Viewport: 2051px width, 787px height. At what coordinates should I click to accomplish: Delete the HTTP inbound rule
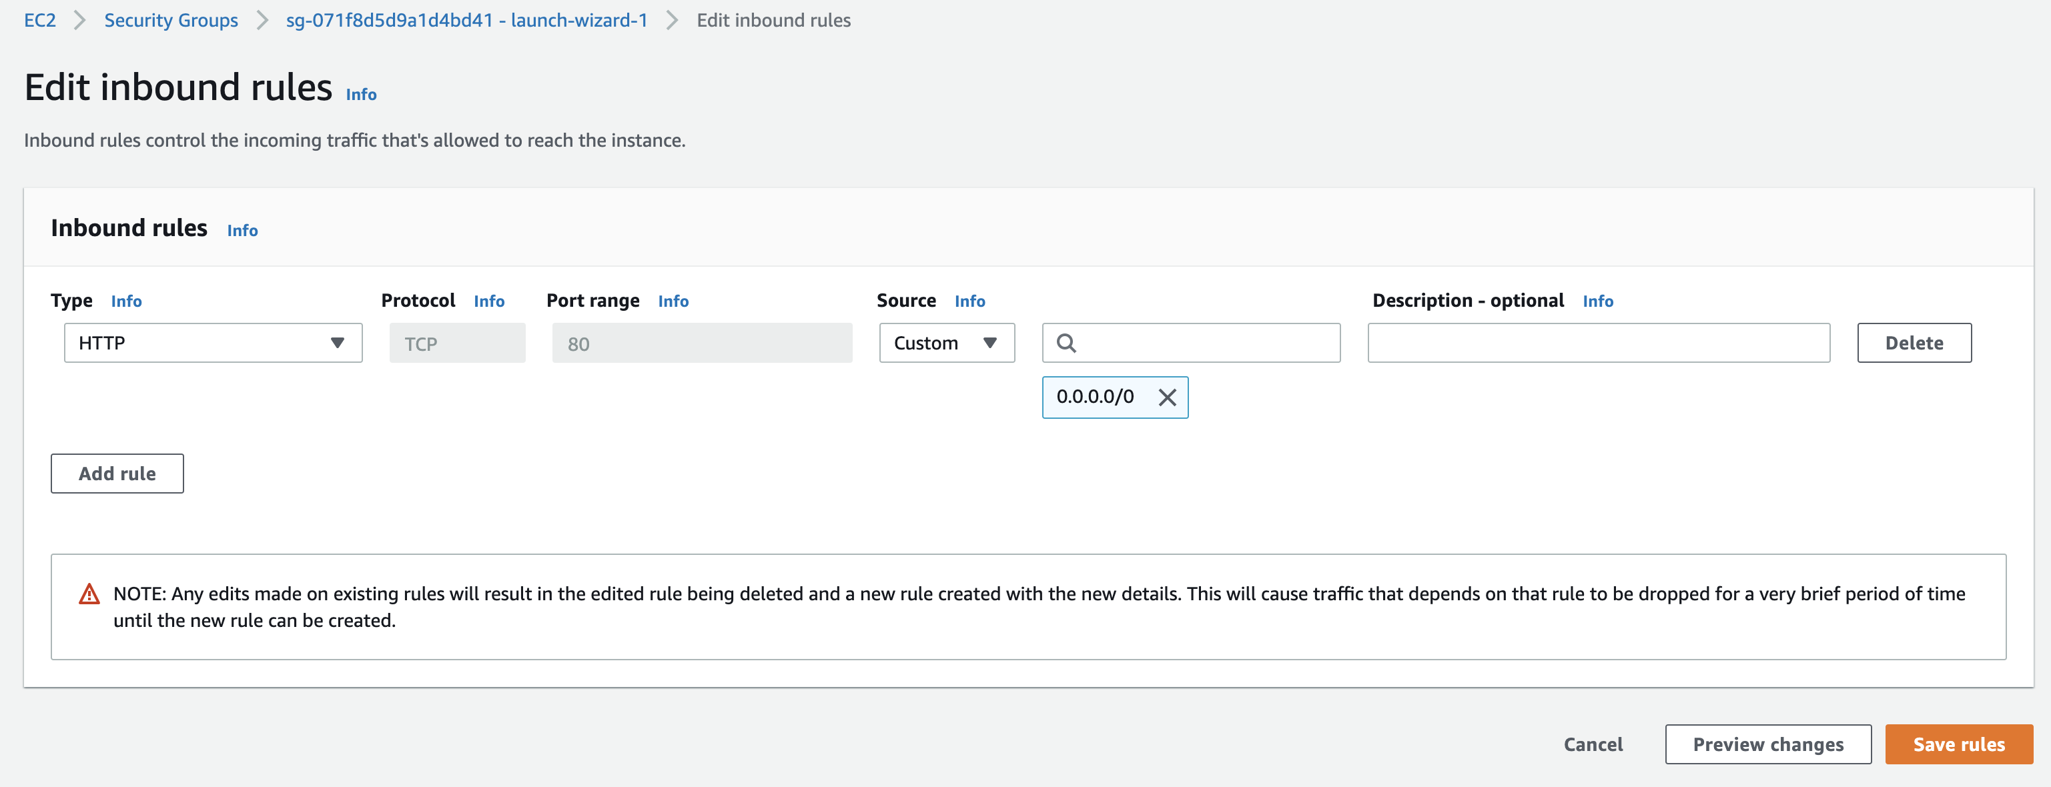1914,343
